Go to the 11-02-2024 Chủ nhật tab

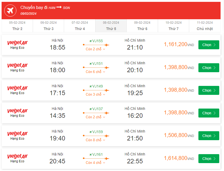[205, 26]
